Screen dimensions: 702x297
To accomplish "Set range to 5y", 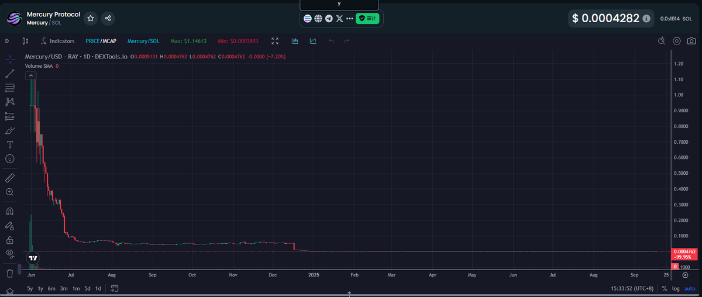I will coord(30,288).
